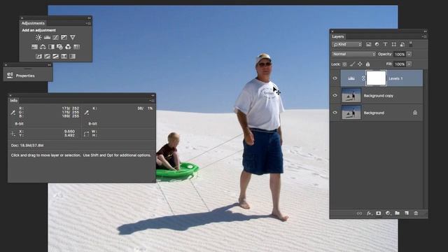The image size is (448, 252).
Task: Open the Info panel flyout menu
Action: coord(152,101)
